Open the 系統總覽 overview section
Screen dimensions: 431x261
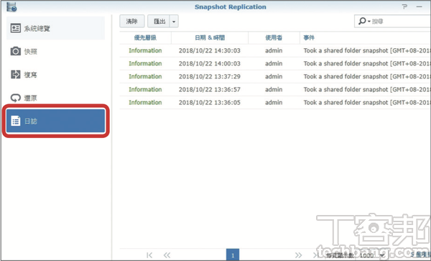pos(55,28)
